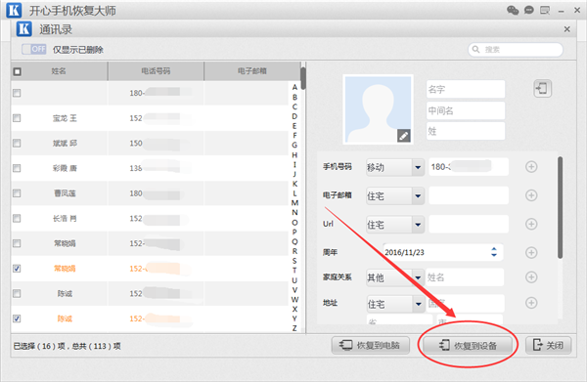Edit contact photo with pencil icon

coord(403,136)
